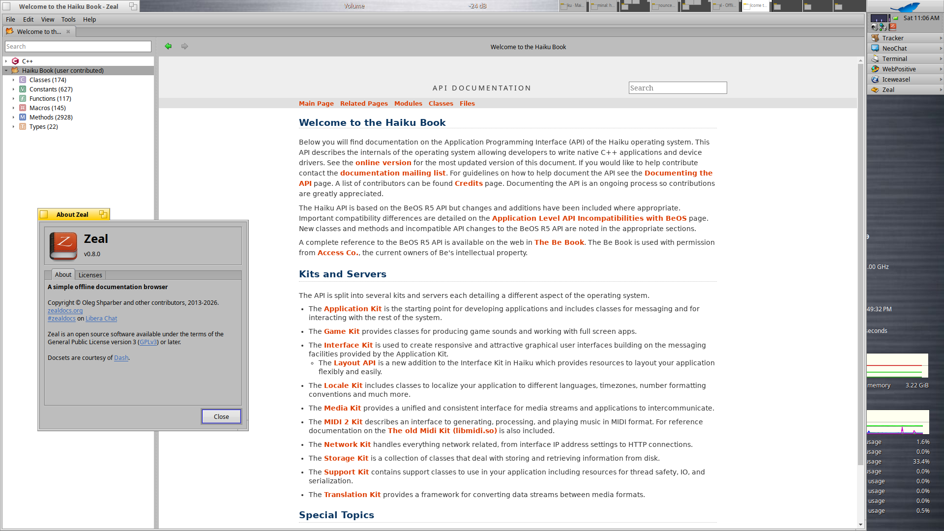Click the red Zeal tray icon in the Deskbar
The width and height of the screenshot is (944, 531).
(893, 27)
